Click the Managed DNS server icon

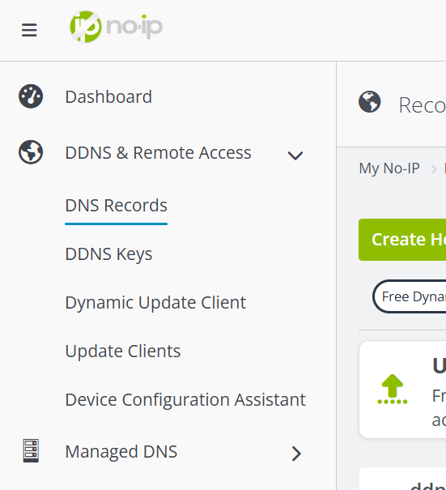tap(31, 450)
